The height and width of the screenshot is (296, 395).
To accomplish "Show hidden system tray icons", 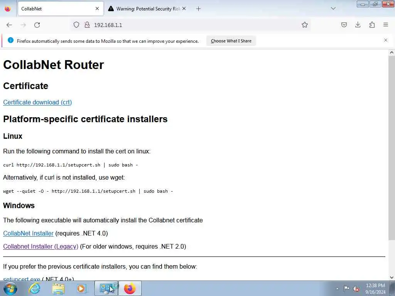I will coord(337,289).
